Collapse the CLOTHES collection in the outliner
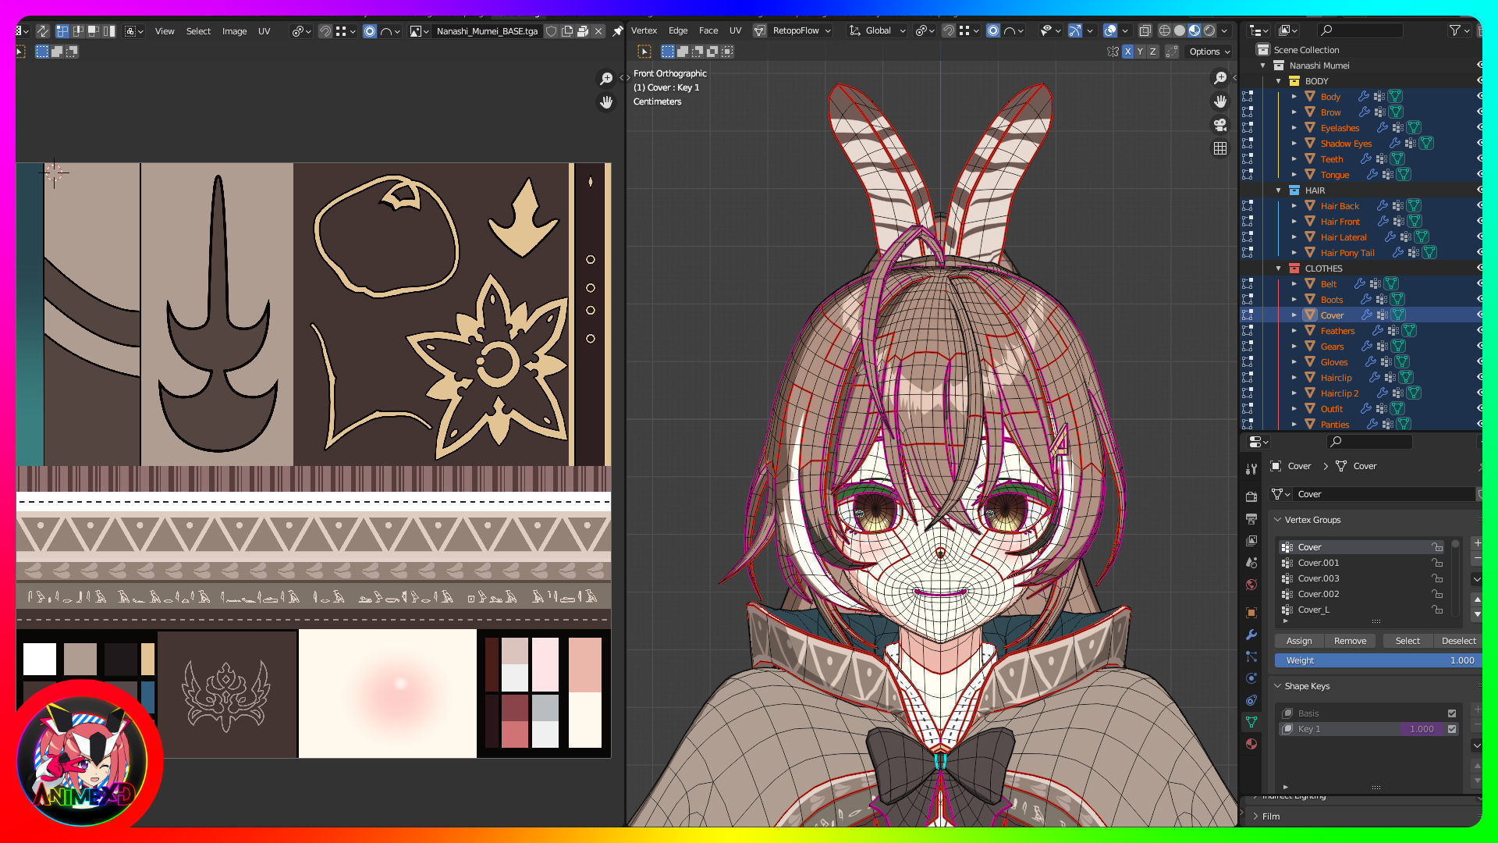Viewport: 1498px width, 843px height. point(1279,269)
